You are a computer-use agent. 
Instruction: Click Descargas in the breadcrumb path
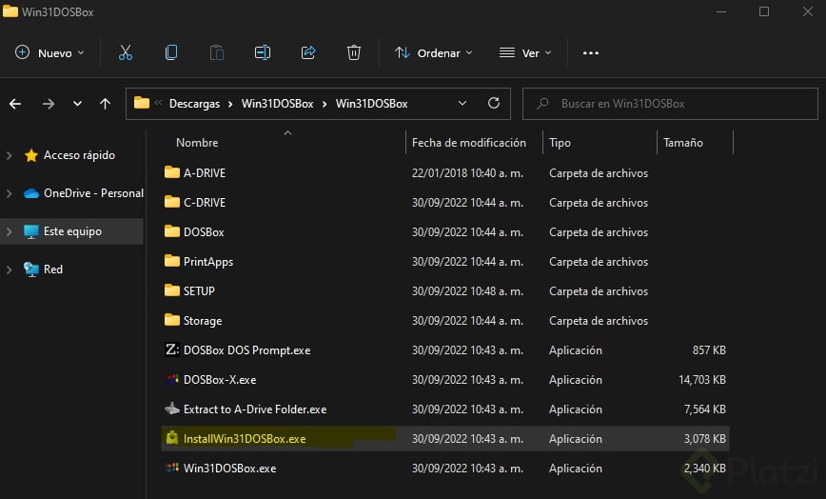[194, 104]
